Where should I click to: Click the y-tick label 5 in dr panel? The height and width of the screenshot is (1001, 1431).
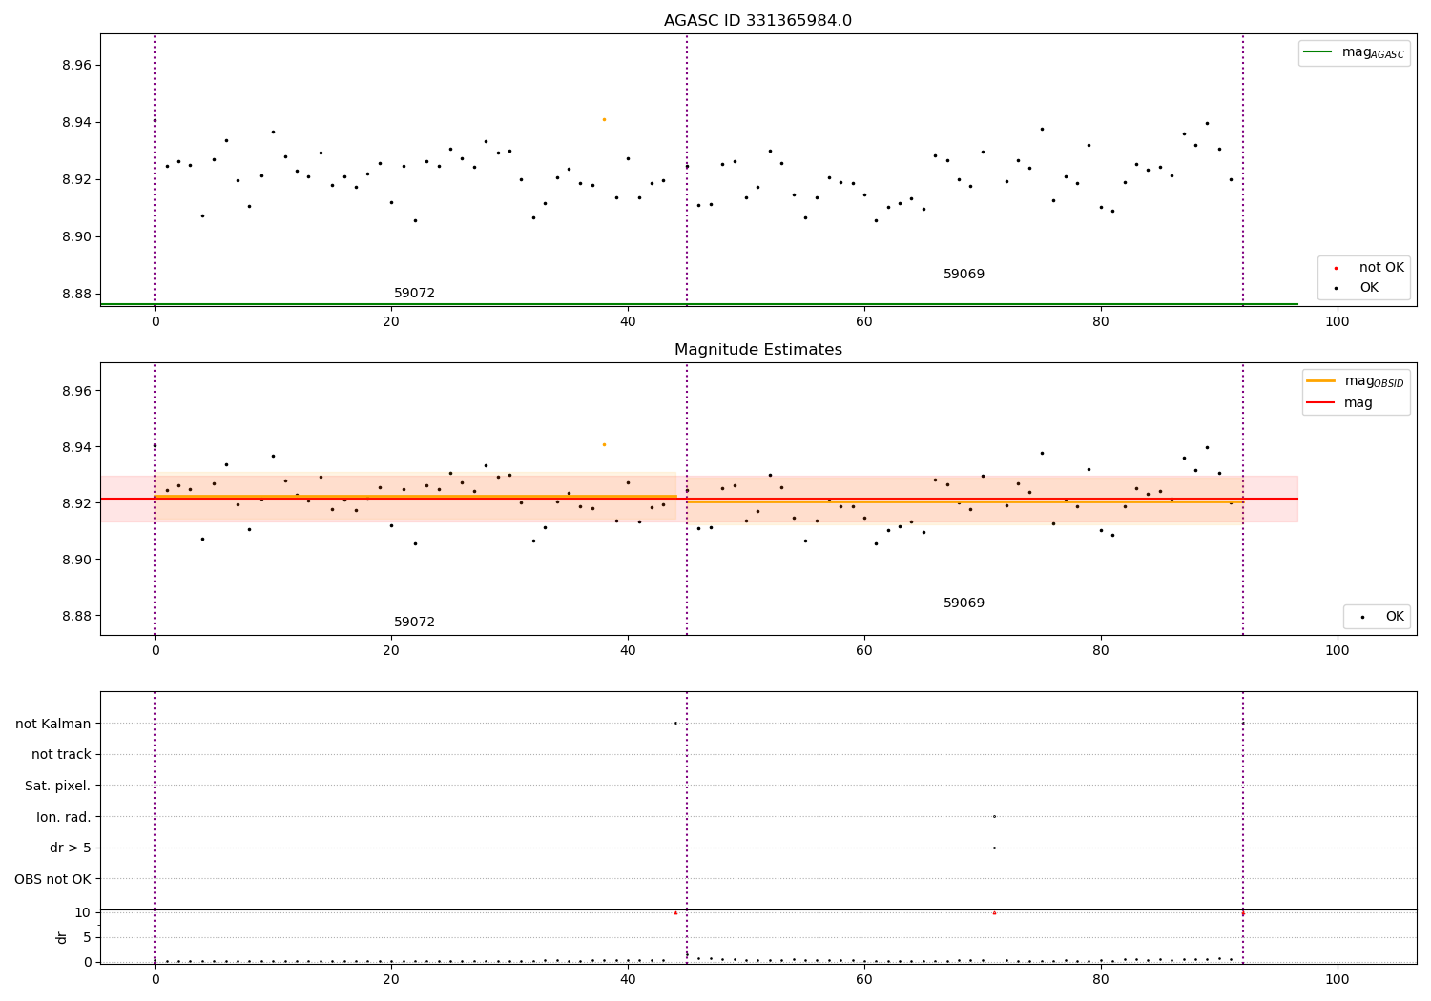pyautogui.click(x=87, y=937)
